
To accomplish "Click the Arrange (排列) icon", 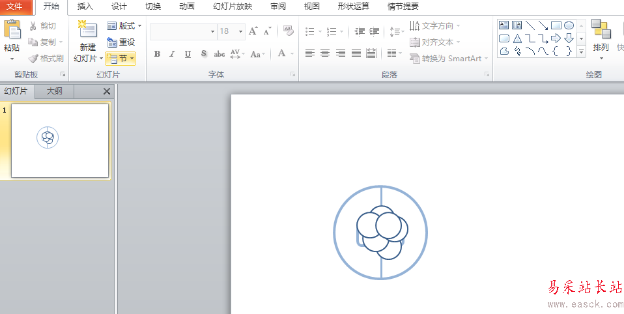I will (601, 29).
